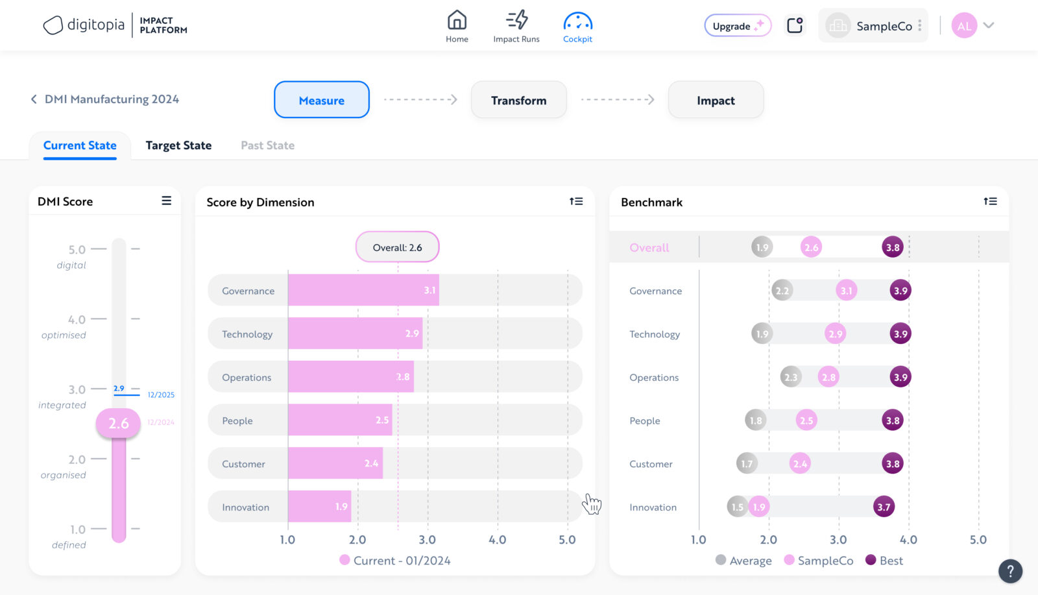Open the SampleCo three-dot options menu
This screenshot has height=595, width=1038.
(919, 26)
